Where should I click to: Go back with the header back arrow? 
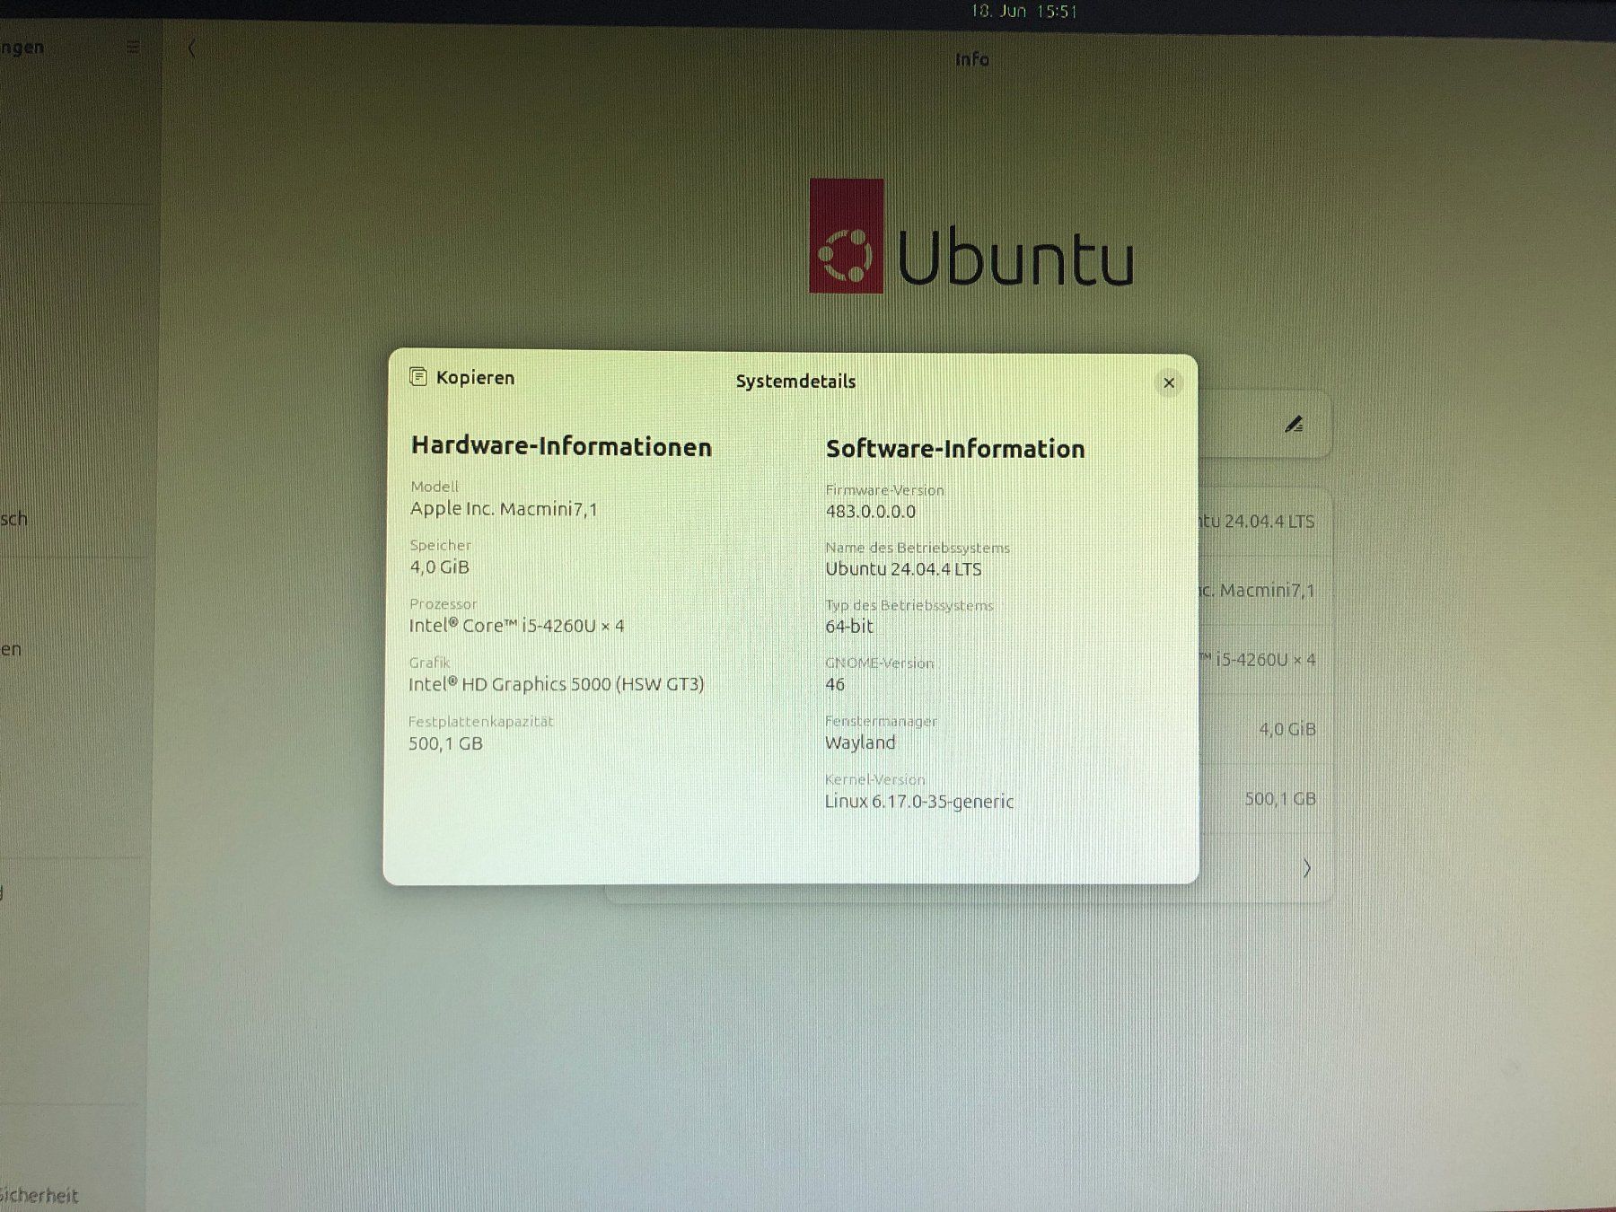tap(191, 48)
